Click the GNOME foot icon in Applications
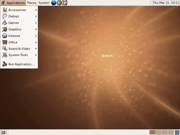This screenshot has width=180, height=135. pyautogui.click(x=3, y=3)
